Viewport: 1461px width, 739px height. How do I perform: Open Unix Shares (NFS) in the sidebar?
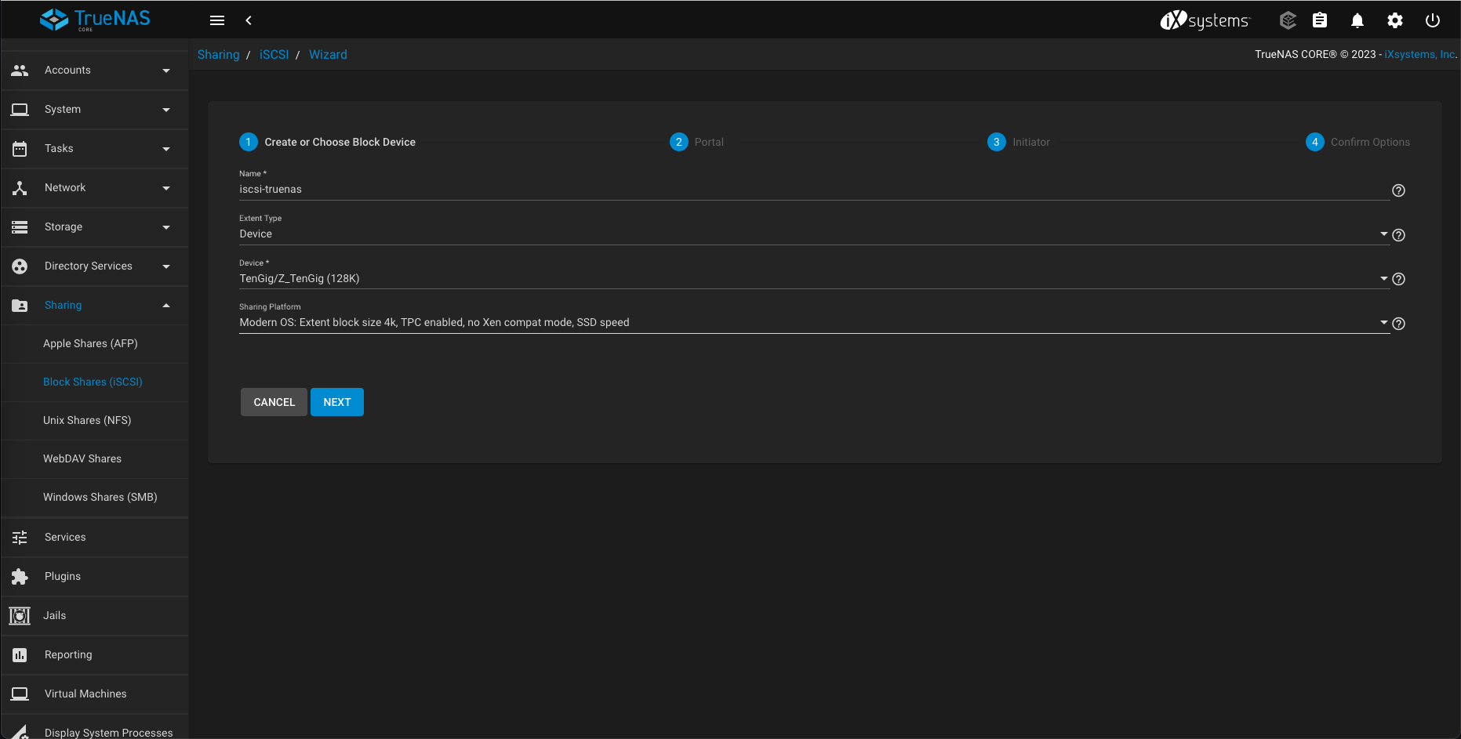[x=87, y=421]
